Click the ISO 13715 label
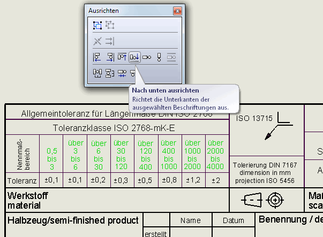This screenshot has width=323, height=237. tap(254, 118)
